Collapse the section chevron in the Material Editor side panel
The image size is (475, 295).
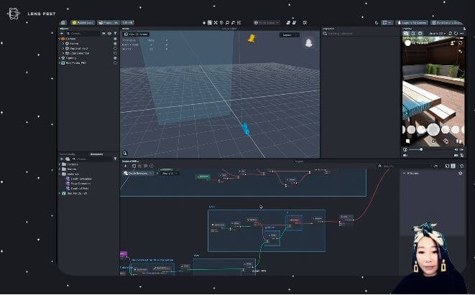tap(404, 174)
